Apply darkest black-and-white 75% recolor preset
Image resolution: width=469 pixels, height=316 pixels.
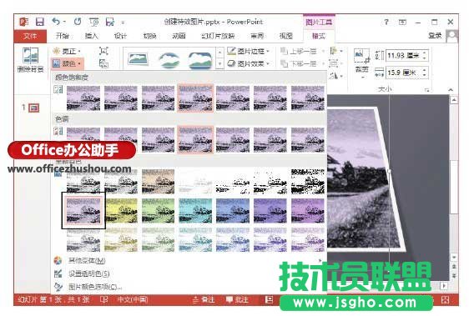tap(307, 181)
